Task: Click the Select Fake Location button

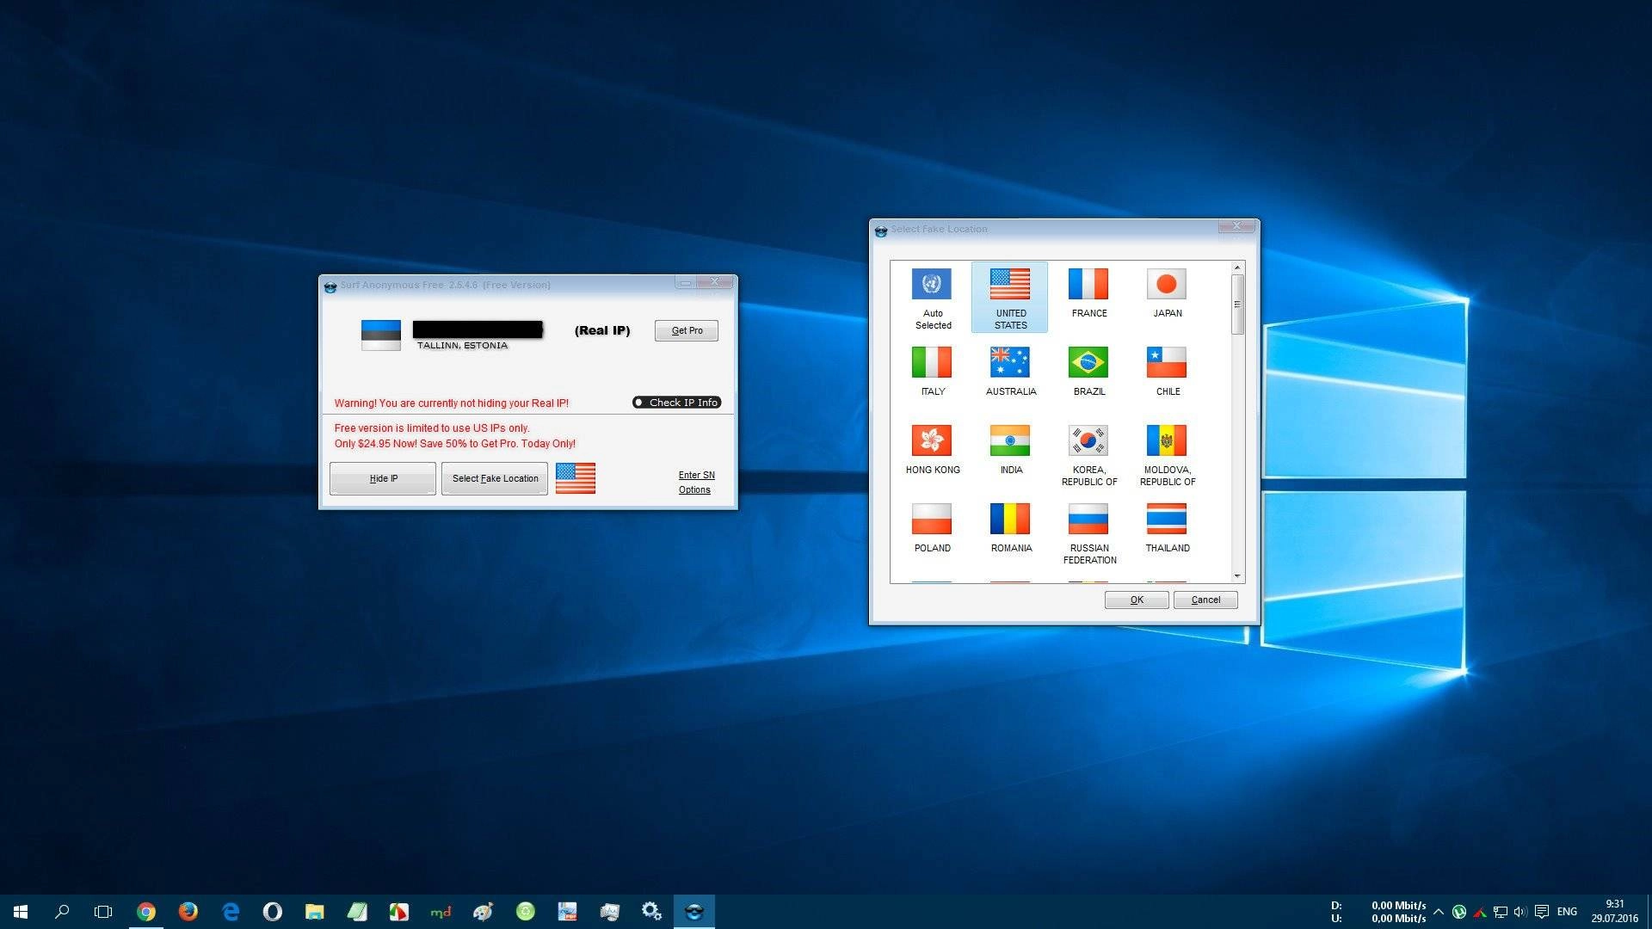Action: pyautogui.click(x=495, y=478)
